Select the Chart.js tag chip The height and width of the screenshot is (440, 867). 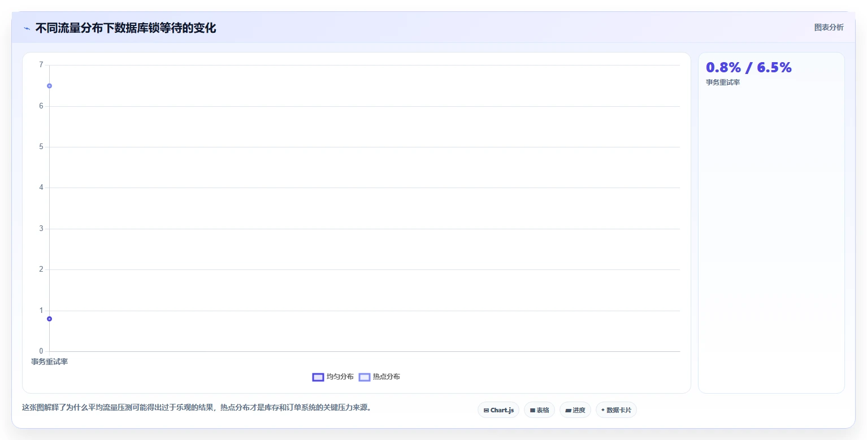pos(498,410)
